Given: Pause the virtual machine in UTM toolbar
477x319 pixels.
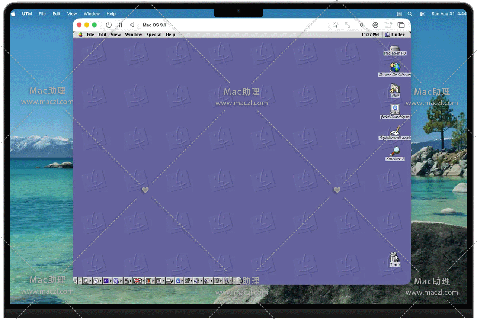Looking at the screenshot, I should coord(120,25).
